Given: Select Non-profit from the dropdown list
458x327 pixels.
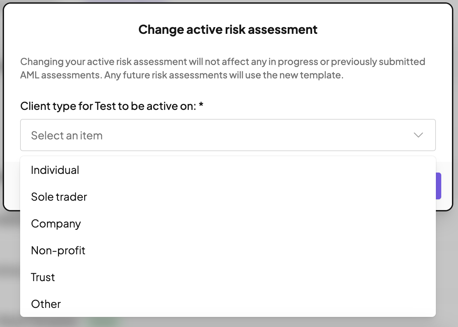Looking at the screenshot, I should point(58,251).
